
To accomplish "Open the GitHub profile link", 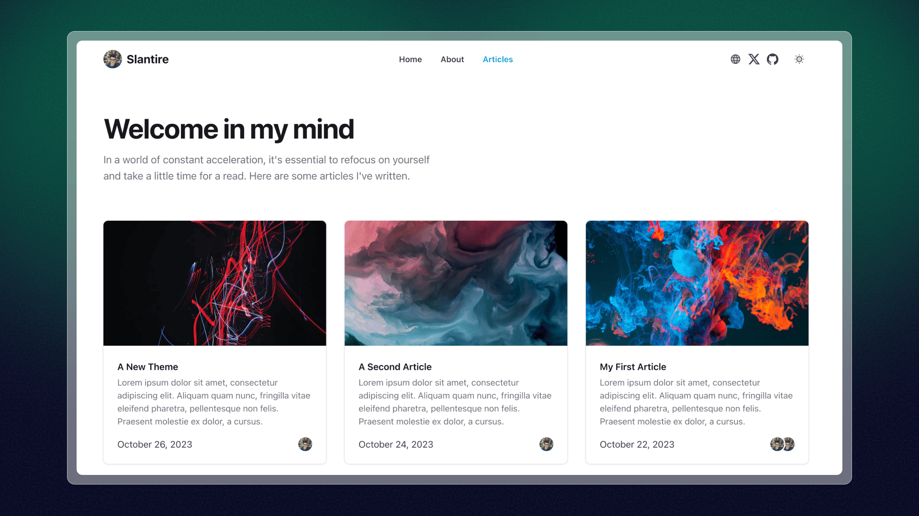I will (x=773, y=59).
